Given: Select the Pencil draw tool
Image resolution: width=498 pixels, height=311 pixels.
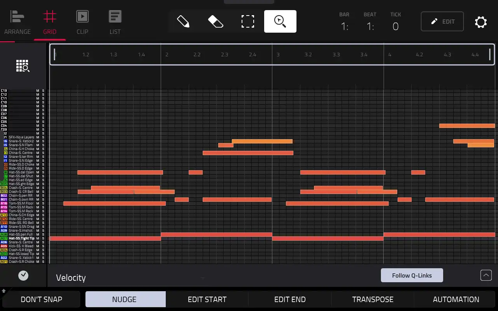Looking at the screenshot, I should click(x=183, y=21).
